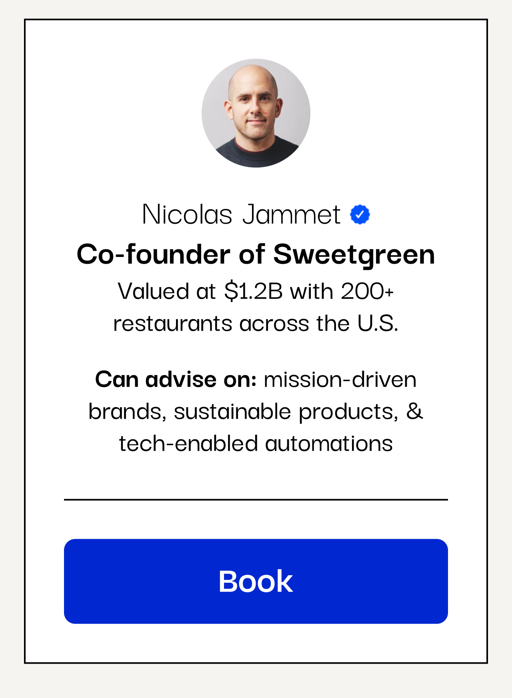Click the 'sustainable products' topic text
This screenshot has width=512, height=698.
click(x=286, y=411)
